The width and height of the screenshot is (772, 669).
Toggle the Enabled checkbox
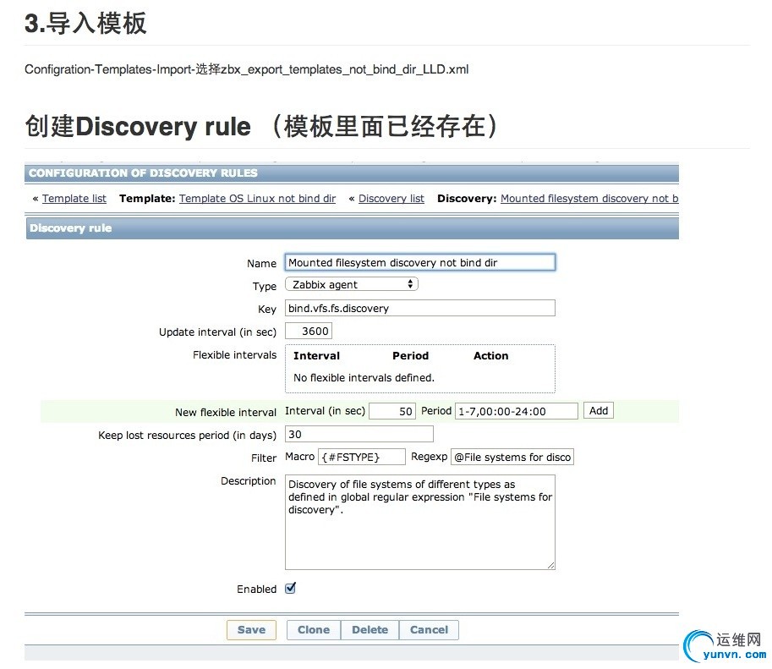291,588
